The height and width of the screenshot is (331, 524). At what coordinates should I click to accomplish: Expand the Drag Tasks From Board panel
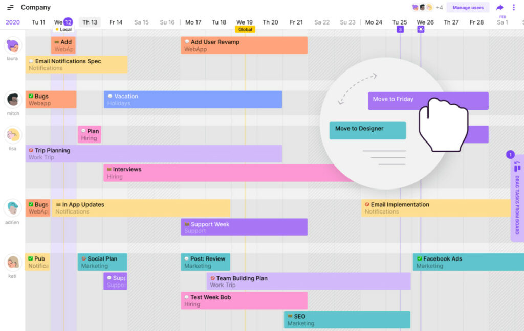tap(516, 199)
